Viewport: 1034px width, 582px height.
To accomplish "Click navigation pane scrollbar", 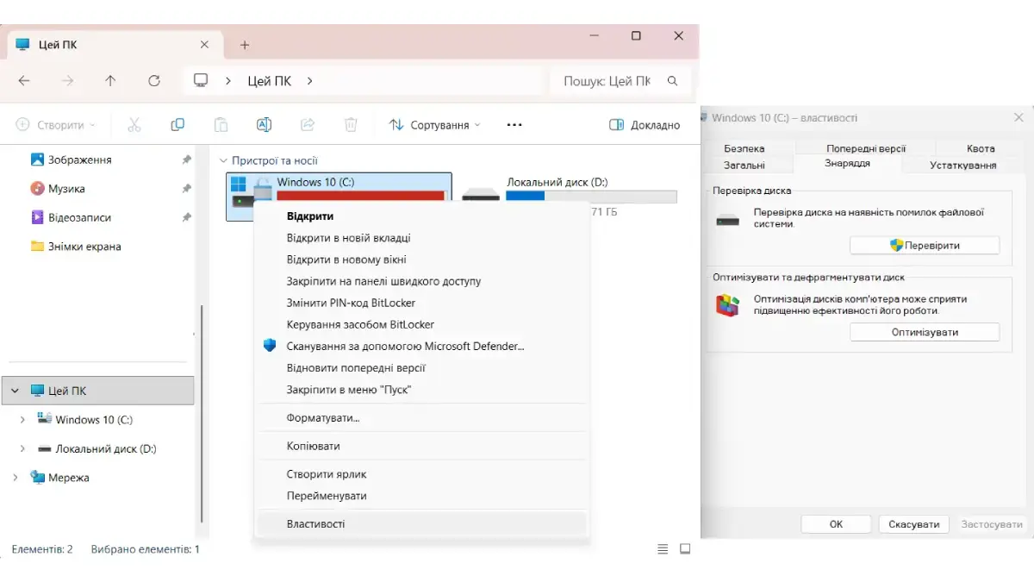I will coord(202,414).
